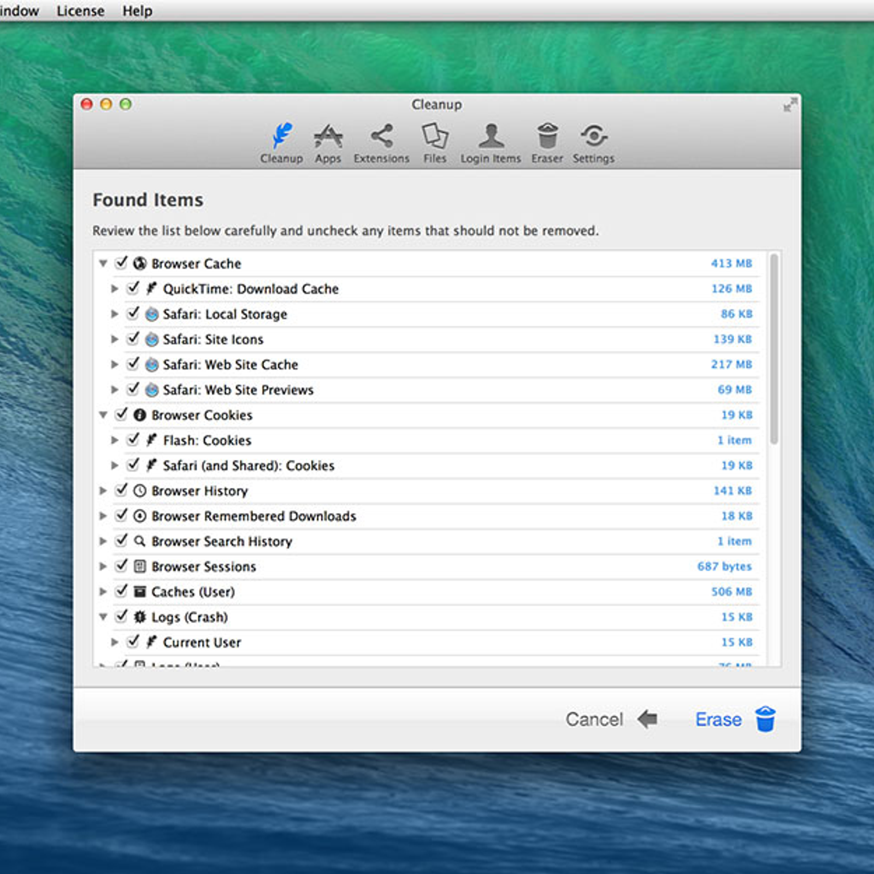This screenshot has height=874, width=874.
Task: Click the info icon beside Browser Cookies
Action: [x=140, y=415]
